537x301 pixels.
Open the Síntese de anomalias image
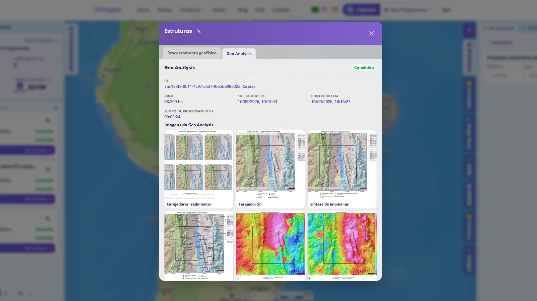tap(342, 169)
